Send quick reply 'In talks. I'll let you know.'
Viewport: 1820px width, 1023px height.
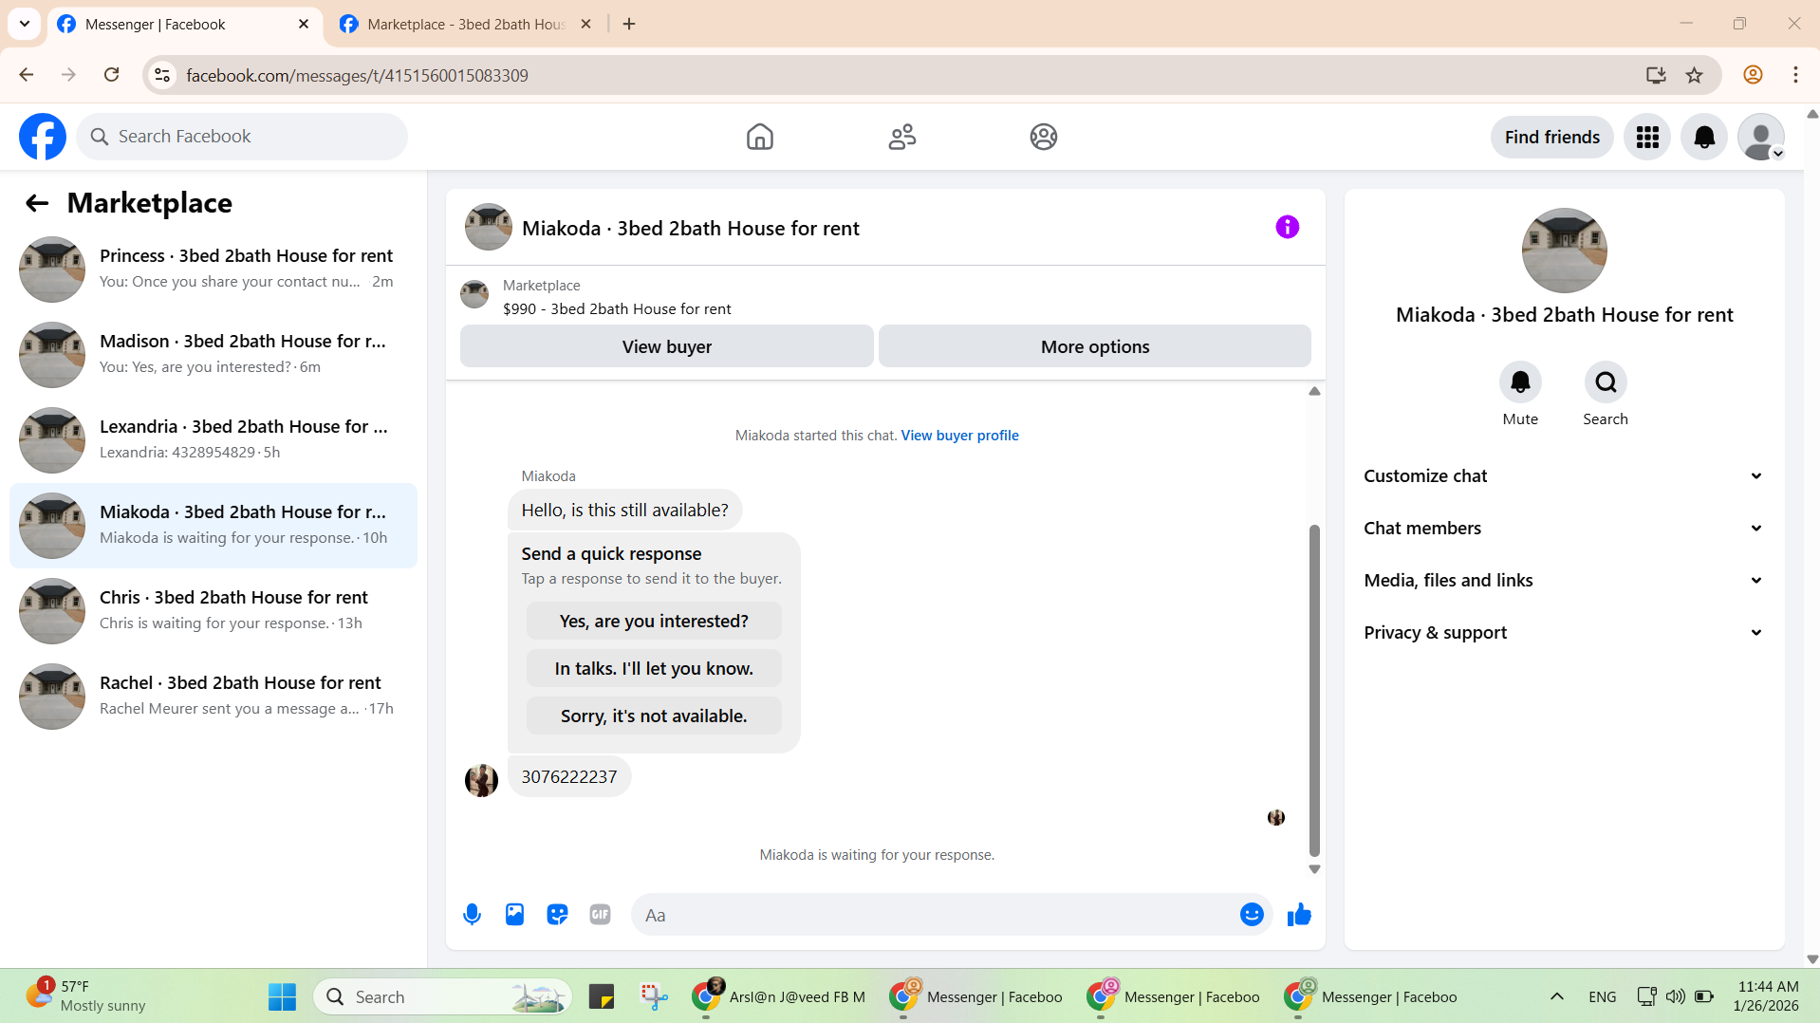pos(654,669)
